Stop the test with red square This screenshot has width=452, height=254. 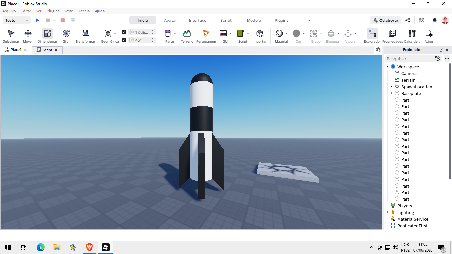tap(63, 20)
